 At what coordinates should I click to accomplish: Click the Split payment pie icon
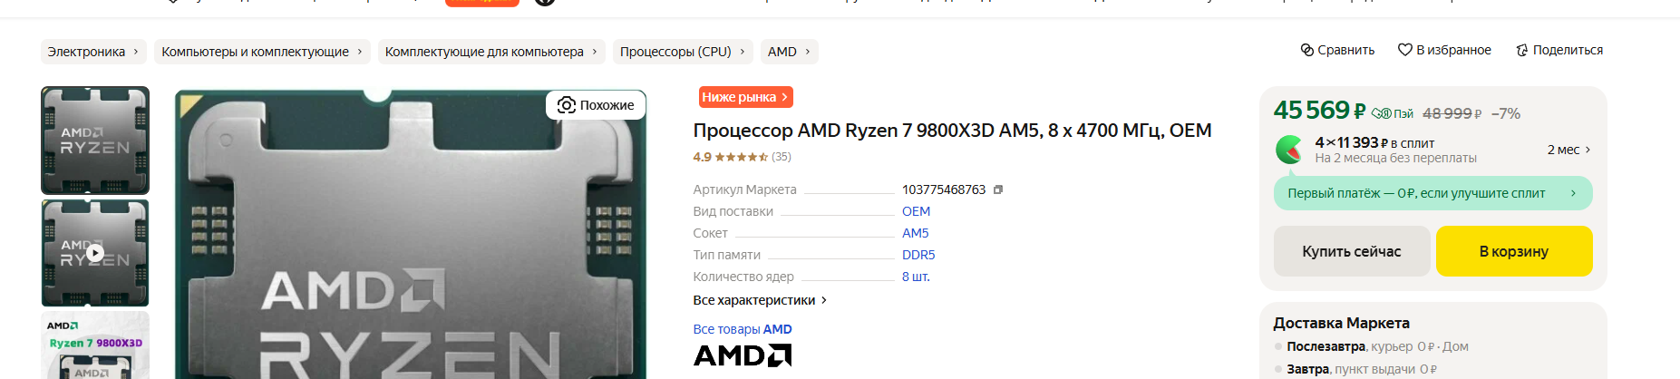1288,150
